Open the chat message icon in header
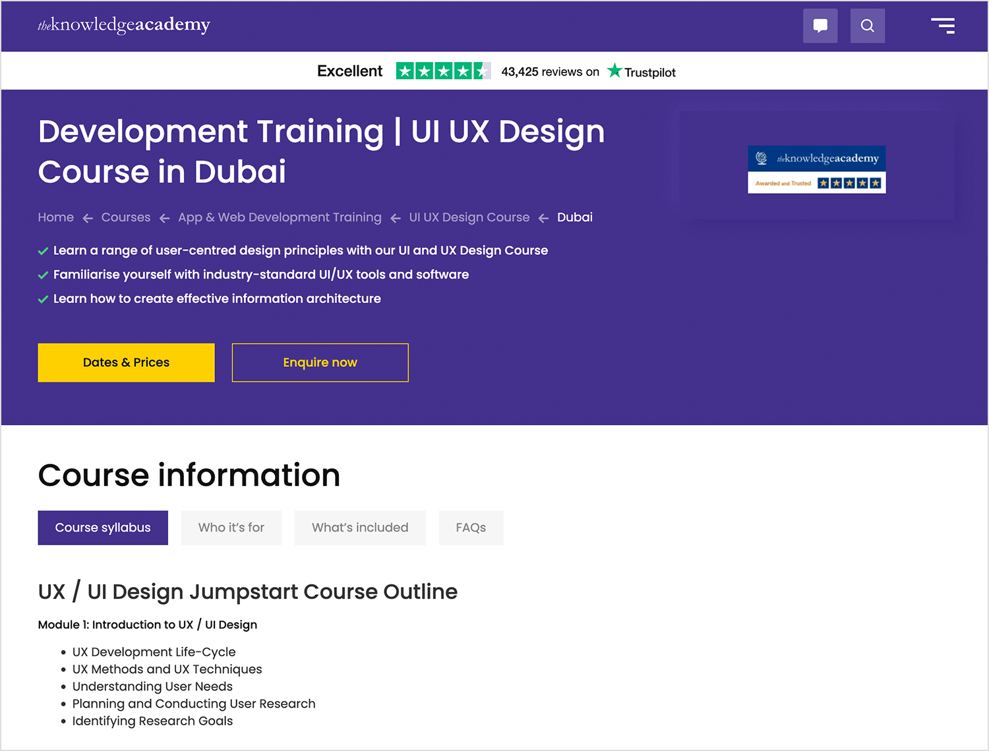The height and width of the screenshot is (751, 989). 820,26
